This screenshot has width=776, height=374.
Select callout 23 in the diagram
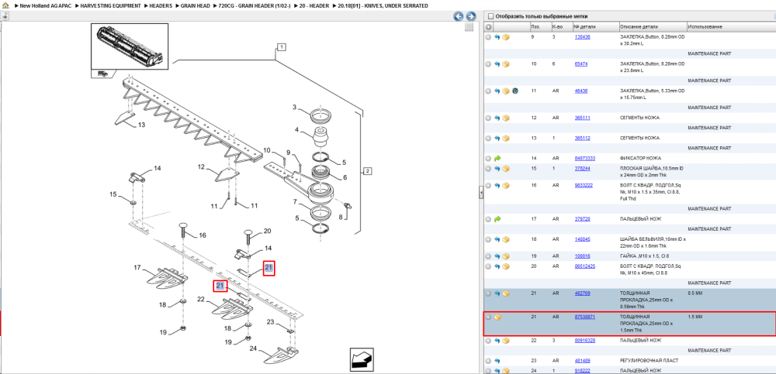(270, 323)
